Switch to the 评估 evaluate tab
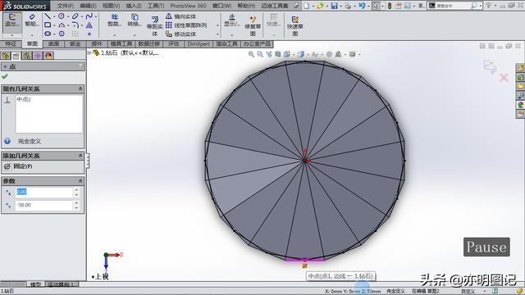 (173, 44)
